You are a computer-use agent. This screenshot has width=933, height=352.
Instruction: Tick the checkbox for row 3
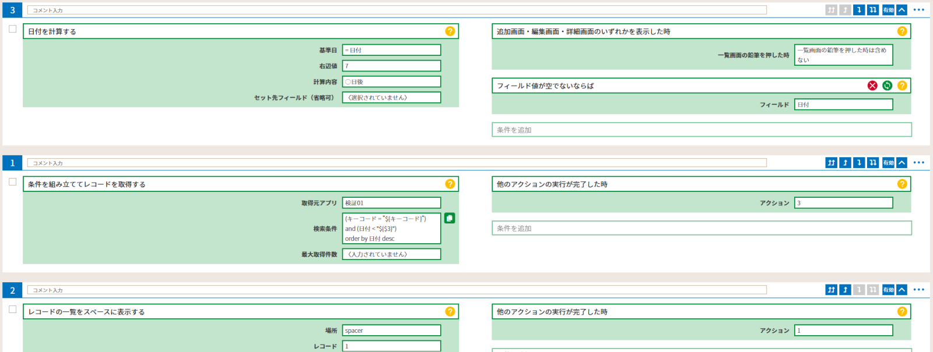click(x=13, y=29)
